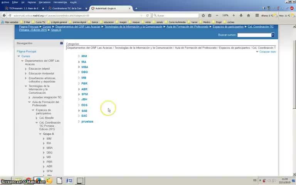The width and height of the screenshot is (296, 185).
Task: Open the screen capture taskbar icon
Action: pyautogui.click(x=80, y=181)
